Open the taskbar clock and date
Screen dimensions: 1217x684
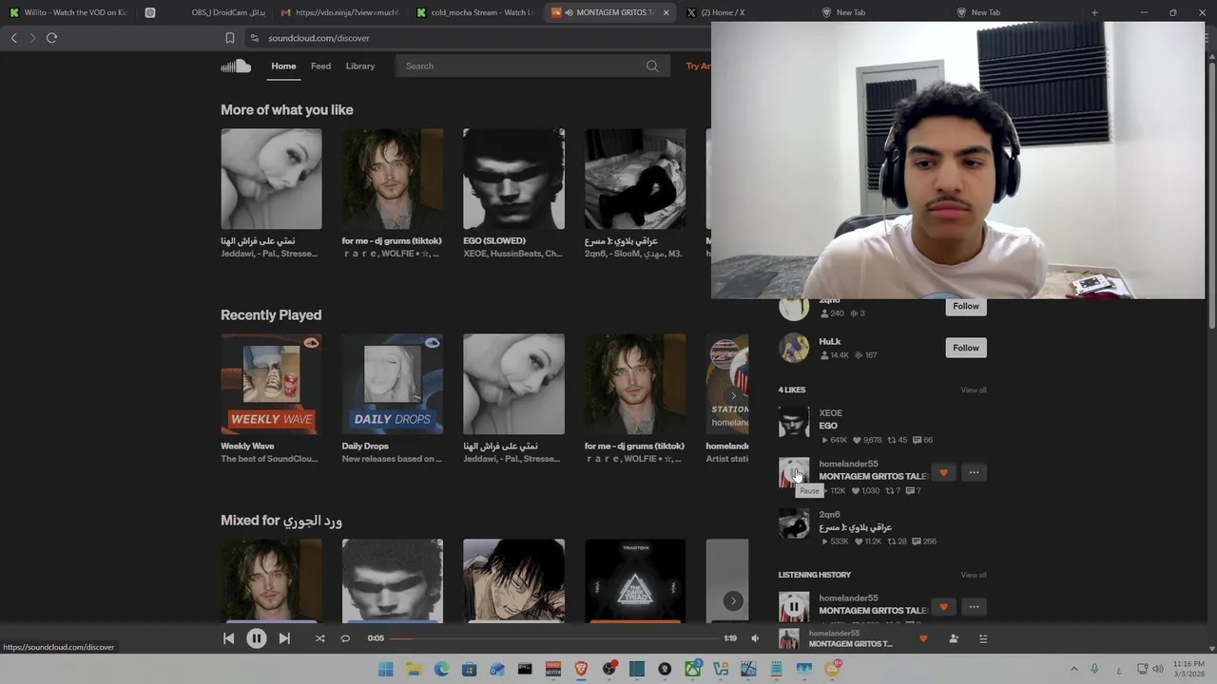1188,668
